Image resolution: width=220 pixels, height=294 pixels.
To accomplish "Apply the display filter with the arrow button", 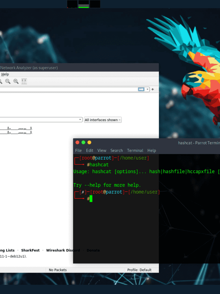I will coord(141,89).
